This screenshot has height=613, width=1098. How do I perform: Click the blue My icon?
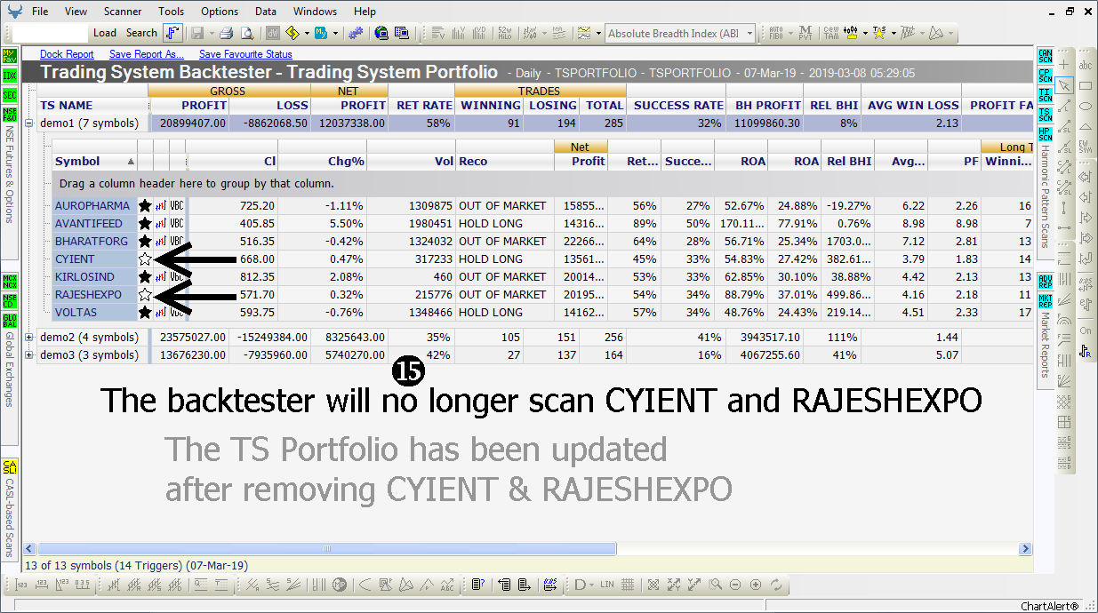point(321,33)
